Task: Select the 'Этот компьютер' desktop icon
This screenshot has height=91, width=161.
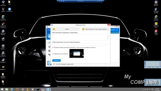Action: [3, 3]
